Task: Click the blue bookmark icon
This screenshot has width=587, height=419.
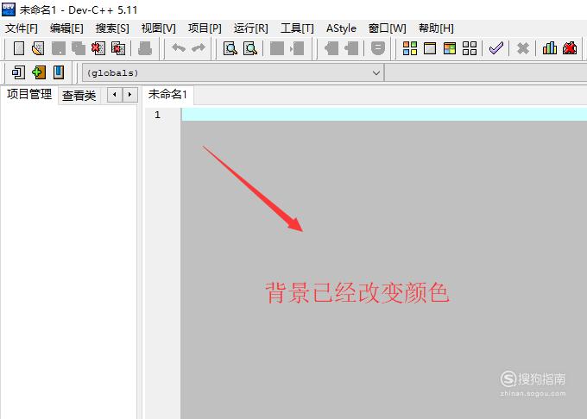Action: [x=59, y=72]
